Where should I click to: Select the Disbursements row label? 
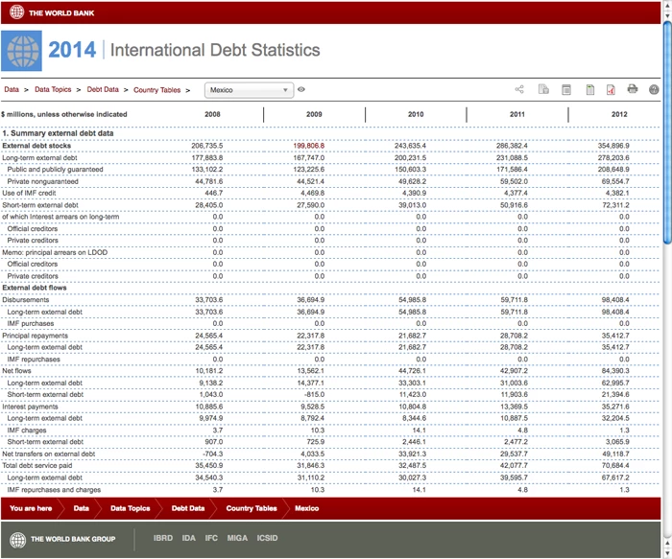click(25, 299)
